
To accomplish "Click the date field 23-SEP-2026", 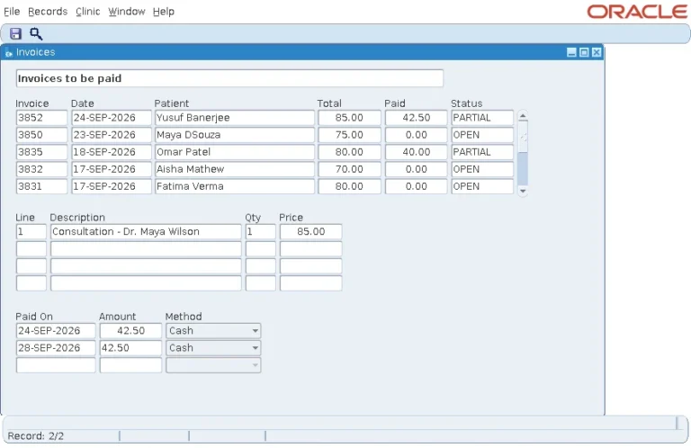I will pyautogui.click(x=112, y=135).
